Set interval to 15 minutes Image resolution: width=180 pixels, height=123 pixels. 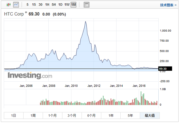pyautogui.click(x=34, y=5)
